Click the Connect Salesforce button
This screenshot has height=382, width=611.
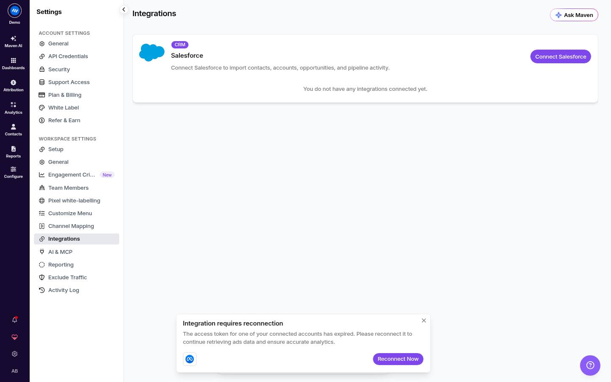point(561,56)
